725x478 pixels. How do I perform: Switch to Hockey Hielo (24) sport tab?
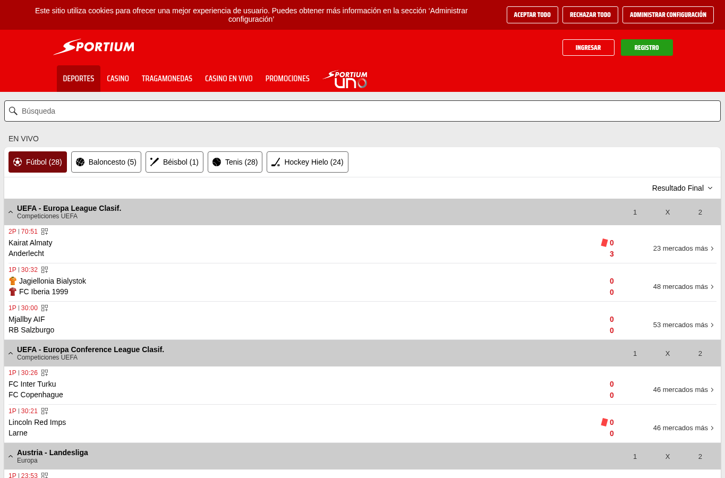[x=308, y=162]
